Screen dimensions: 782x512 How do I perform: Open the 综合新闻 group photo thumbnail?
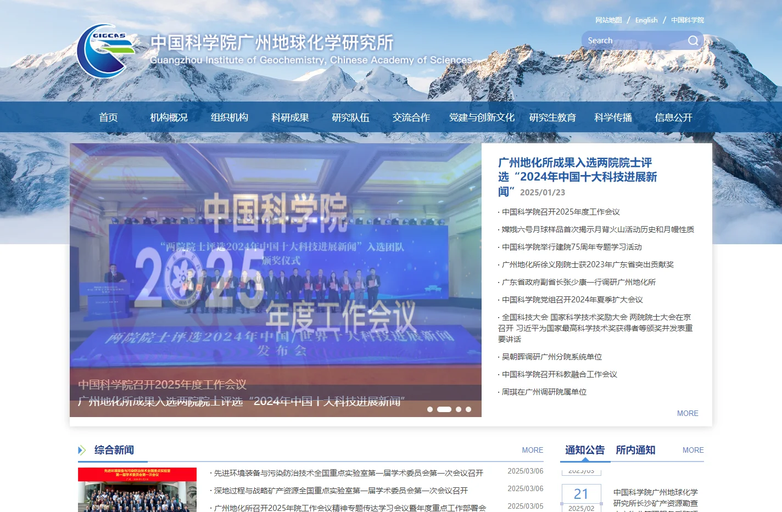tap(137, 490)
